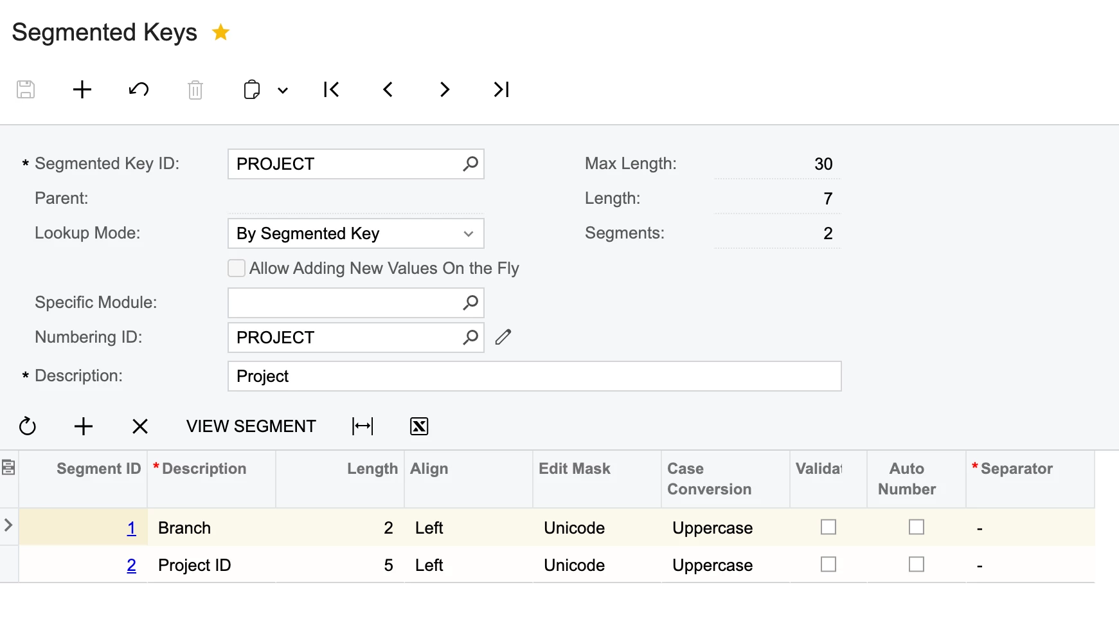Enable Allow Adding New Values On the Fly
This screenshot has height=623, width=1119.
click(x=237, y=268)
